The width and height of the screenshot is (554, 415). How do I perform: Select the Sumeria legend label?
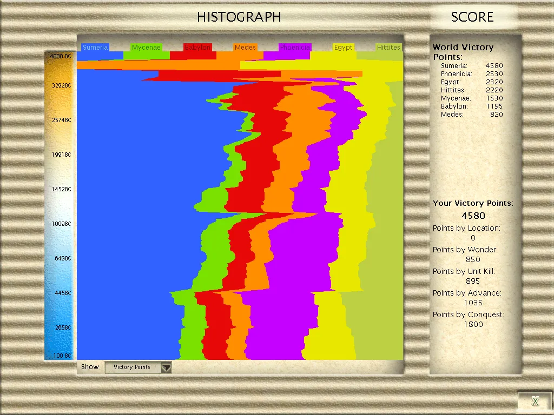(x=95, y=48)
